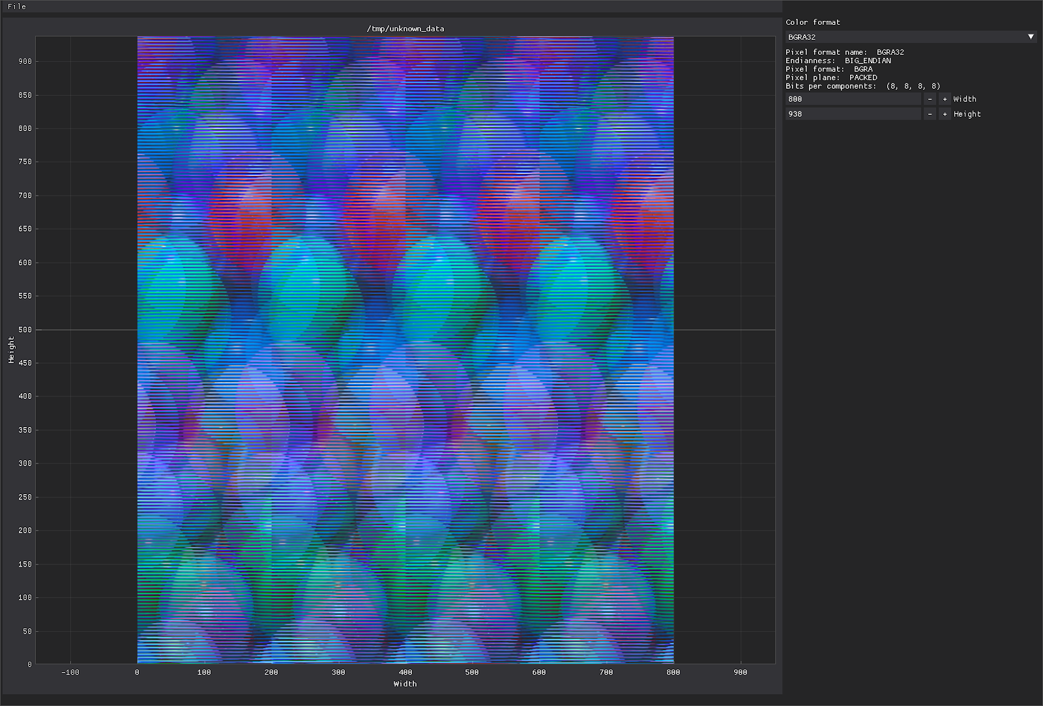Click the Height input field showing 938
Screen dimensions: 1043x706
point(853,114)
